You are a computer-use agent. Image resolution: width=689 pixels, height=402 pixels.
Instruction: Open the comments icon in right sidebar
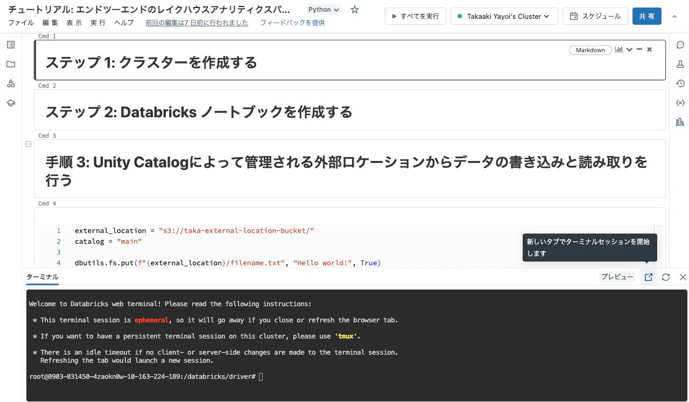click(x=680, y=45)
